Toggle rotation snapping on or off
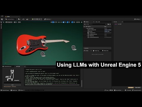Screen dimensions: 142x107 tap(67, 22)
